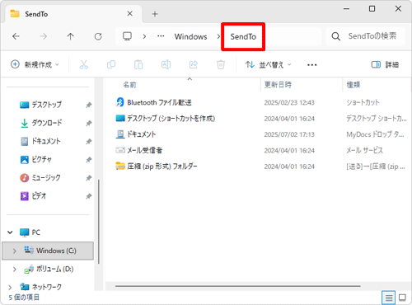Click the pin icon beside ミュージック
Image resolution: width=412 pixels, height=305 pixels.
coord(88,178)
